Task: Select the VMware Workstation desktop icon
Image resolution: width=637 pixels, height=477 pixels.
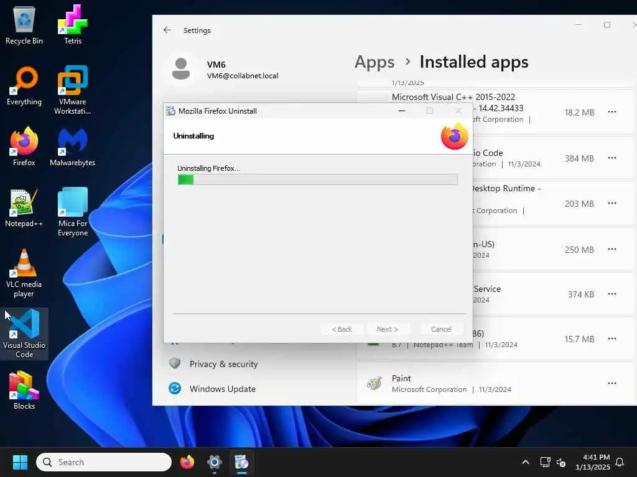Action: click(73, 91)
